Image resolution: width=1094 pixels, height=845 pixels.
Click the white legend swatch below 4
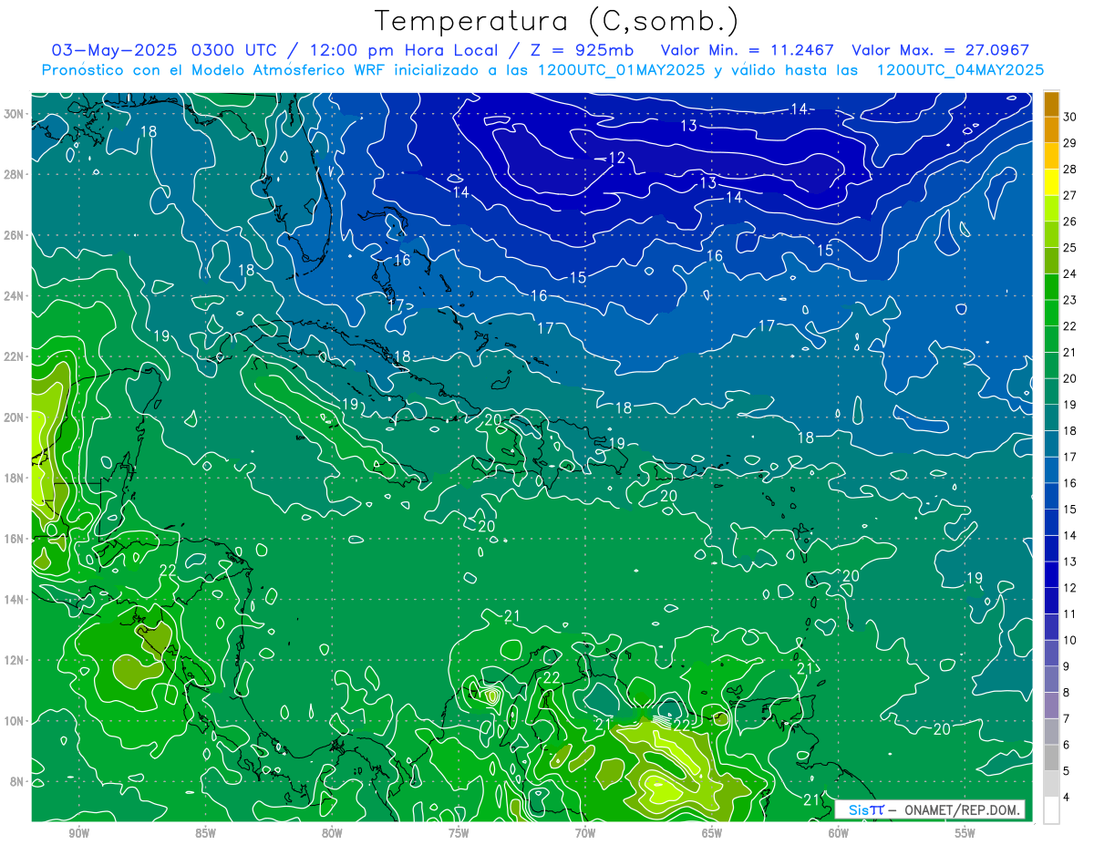[x=1051, y=809]
